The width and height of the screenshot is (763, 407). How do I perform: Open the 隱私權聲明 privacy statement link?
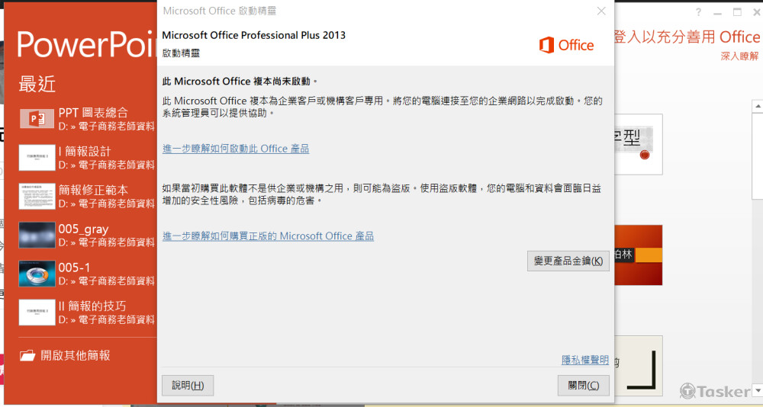[585, 360]
